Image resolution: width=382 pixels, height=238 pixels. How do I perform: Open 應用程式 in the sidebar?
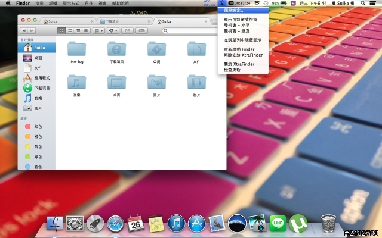[37, 78]
